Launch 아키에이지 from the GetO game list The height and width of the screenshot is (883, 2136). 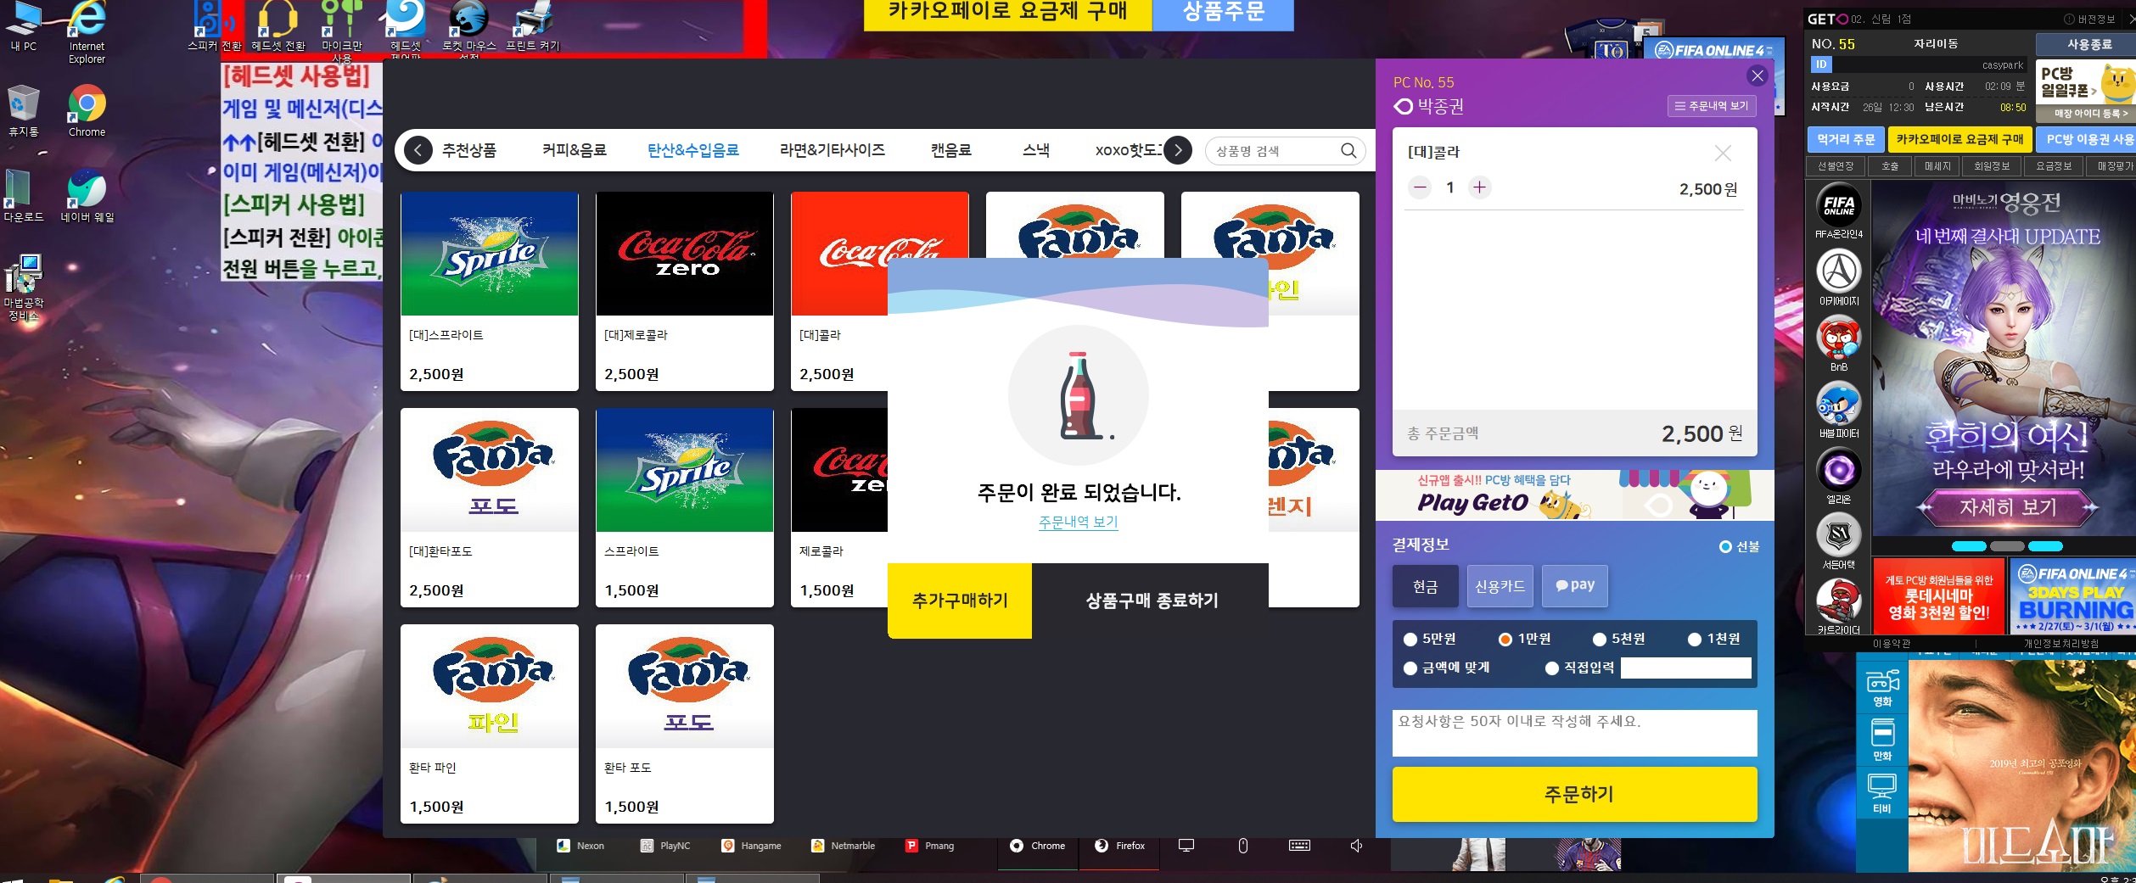pyautogui.click(x=1838, y=277)
